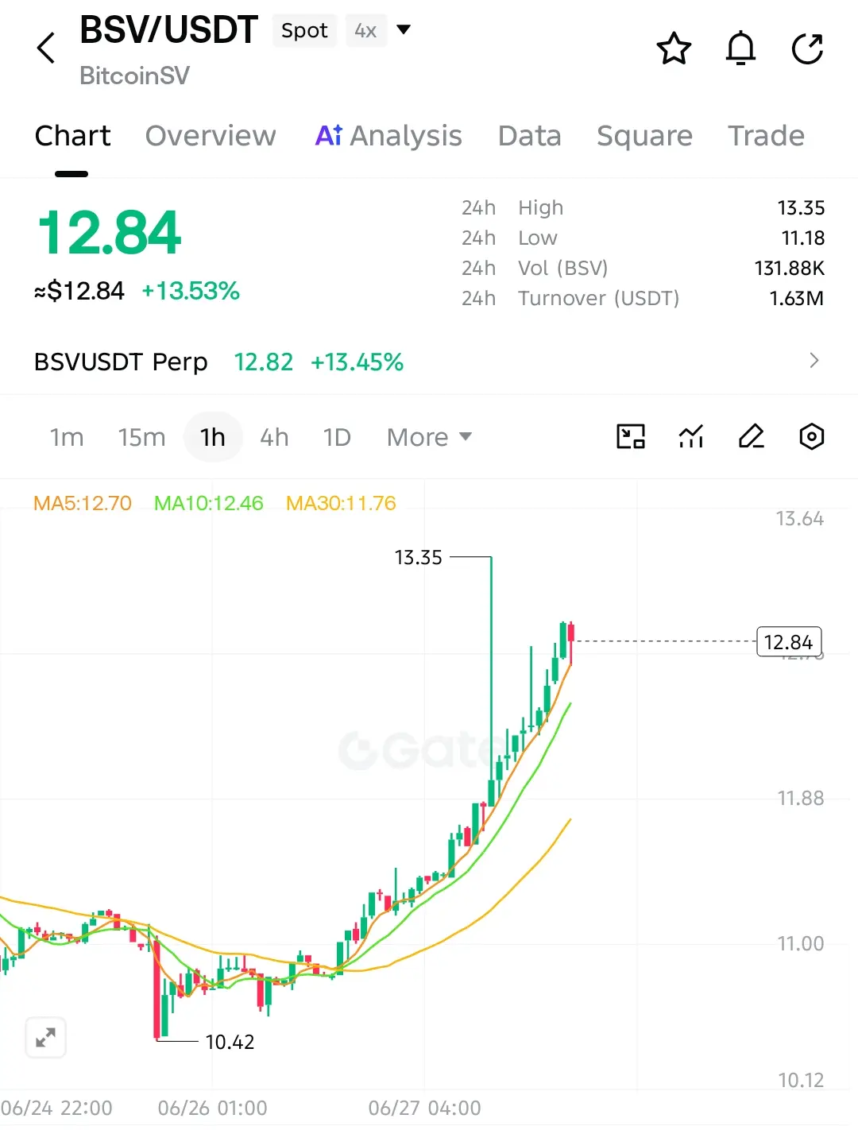The height and width of the screenshot is (1130, 858).
Task: Tap the 11.00 price axis label
Action: [x=800, y=943]
